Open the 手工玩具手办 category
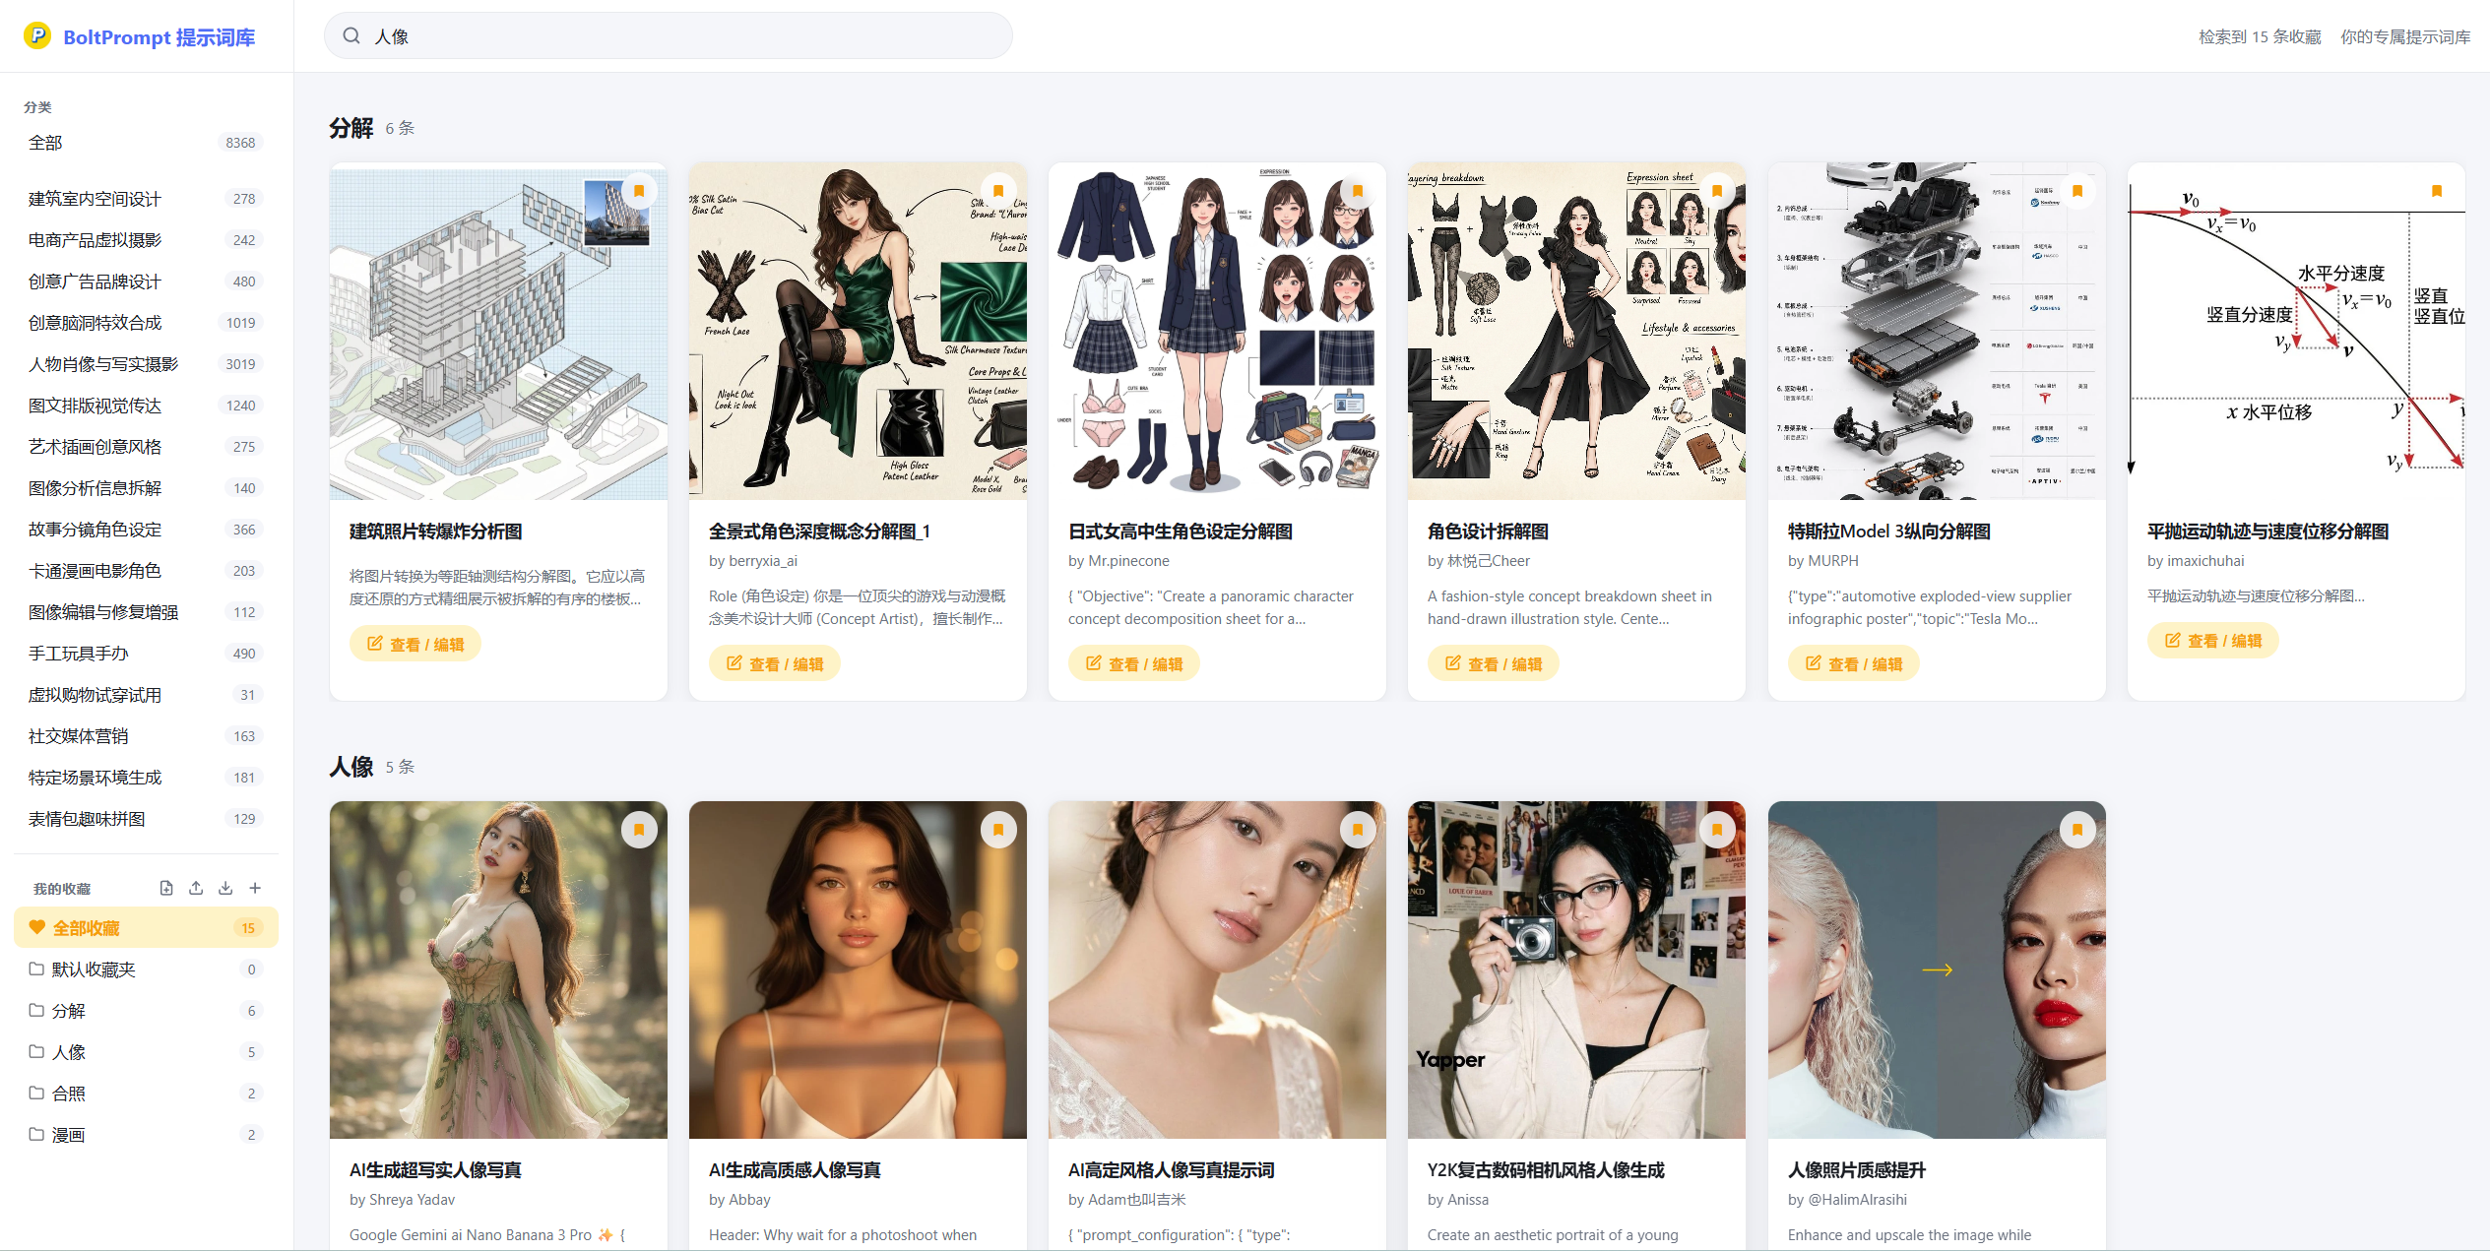The image size is (2490, 1251). 146,654
